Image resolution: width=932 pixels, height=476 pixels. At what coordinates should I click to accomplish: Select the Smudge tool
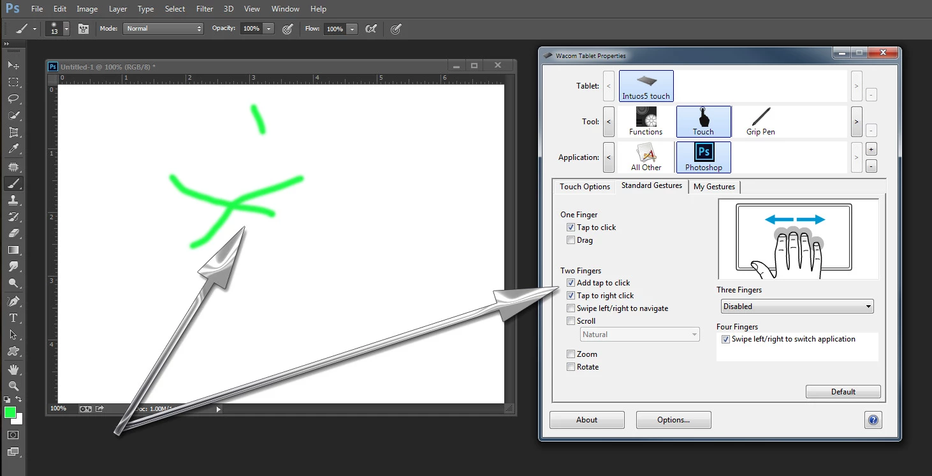click(x=13, y=266)
